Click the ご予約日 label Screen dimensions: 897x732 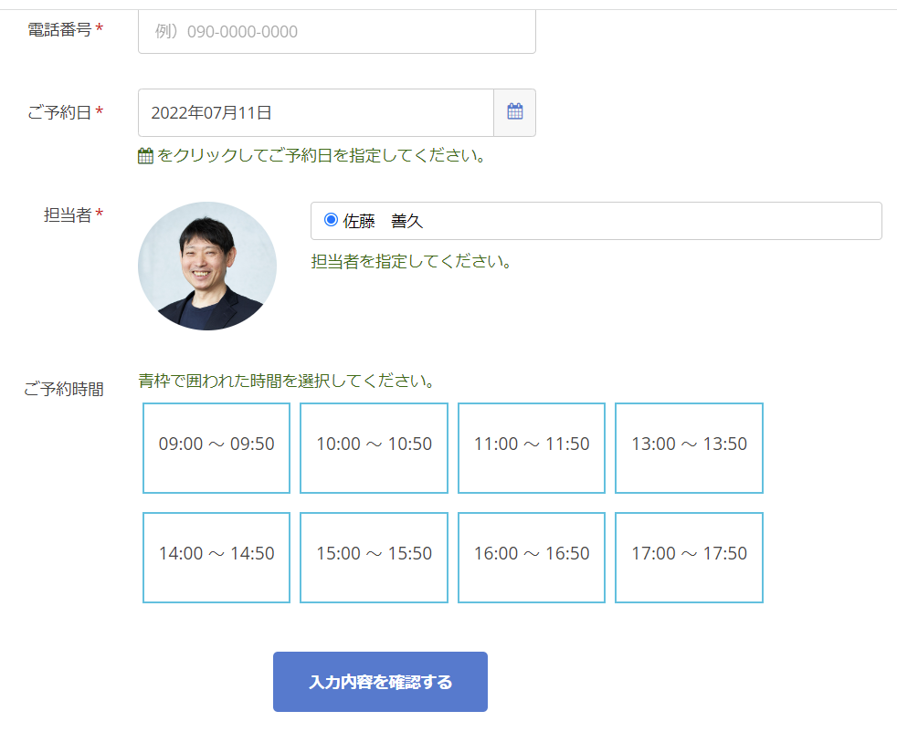coord(59,112)
